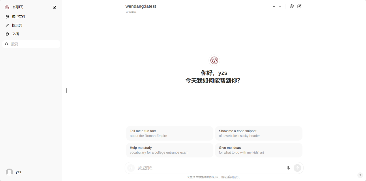The image size is (366, 181).
Task: Click the logo icon beside 新聊天
Action: coord(7,7)
